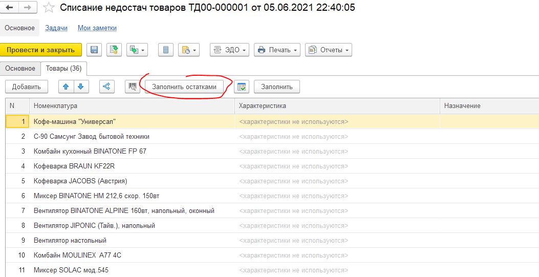Select row Вентилятор JIPONIC (Тайв.), напольный
The image size is (539, 277).
pos(272,225)
